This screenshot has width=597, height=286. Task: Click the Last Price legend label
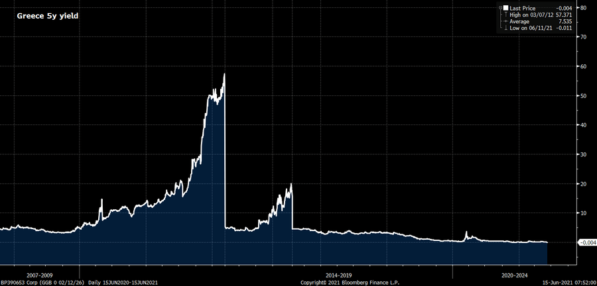523,8
